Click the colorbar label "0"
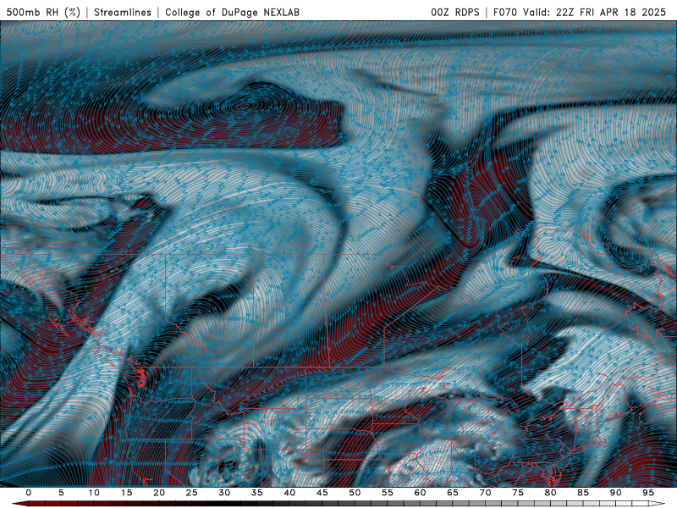This screenshot has height=508, width=677. [x=29, y=493]
